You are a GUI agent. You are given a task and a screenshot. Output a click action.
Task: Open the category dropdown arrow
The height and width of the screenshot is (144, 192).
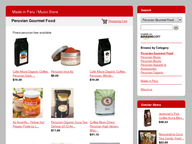pos(180,20)
